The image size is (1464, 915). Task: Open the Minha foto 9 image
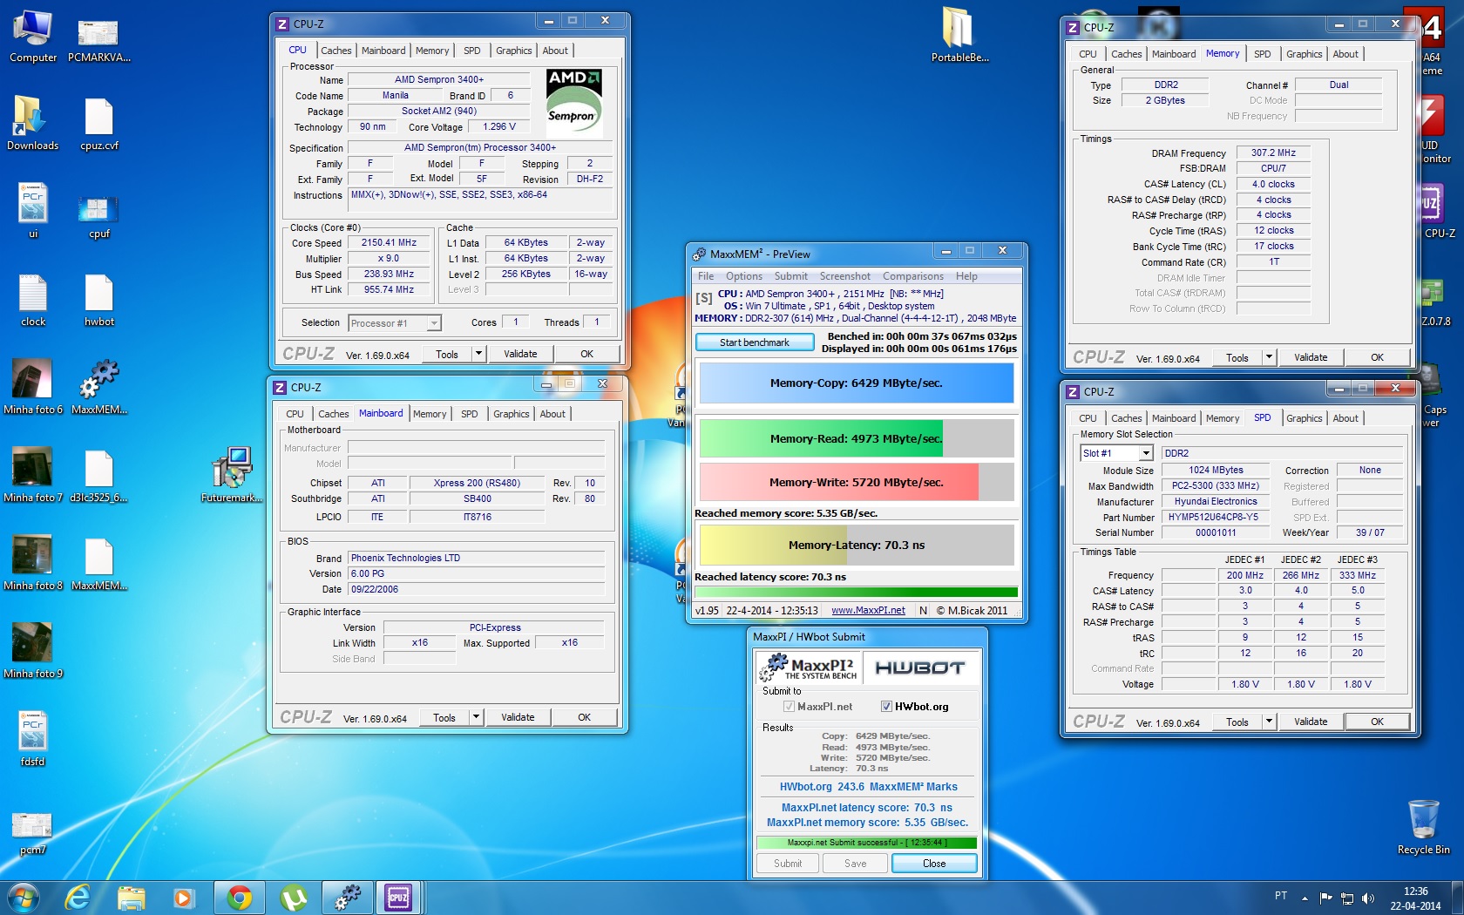33,652
